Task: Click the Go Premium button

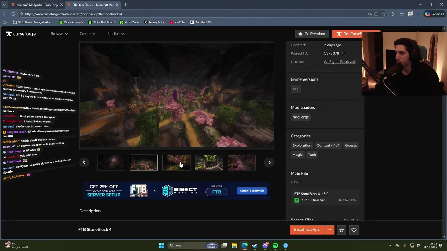Action: click(312, 34)
